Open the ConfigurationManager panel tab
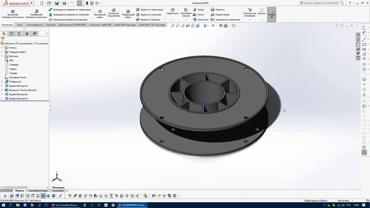 pos(19,34)
